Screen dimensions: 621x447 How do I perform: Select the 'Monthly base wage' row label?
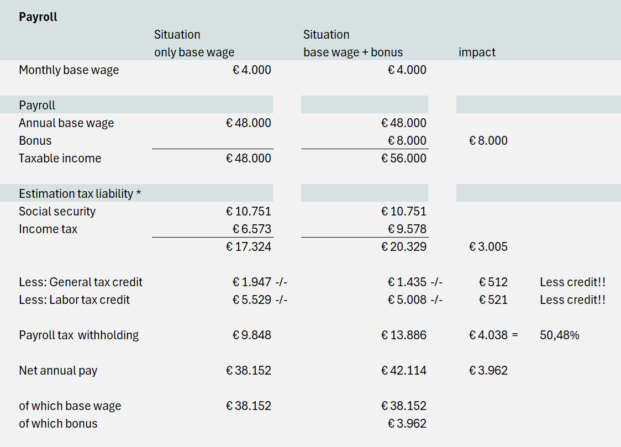coord(69,70)
